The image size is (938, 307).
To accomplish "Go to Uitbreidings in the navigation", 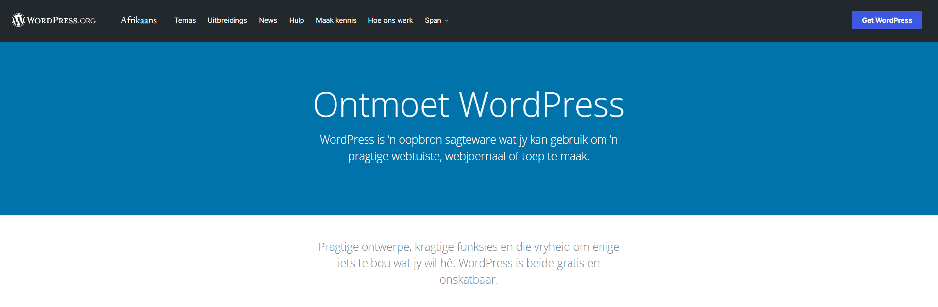I will tap(227, 20).
